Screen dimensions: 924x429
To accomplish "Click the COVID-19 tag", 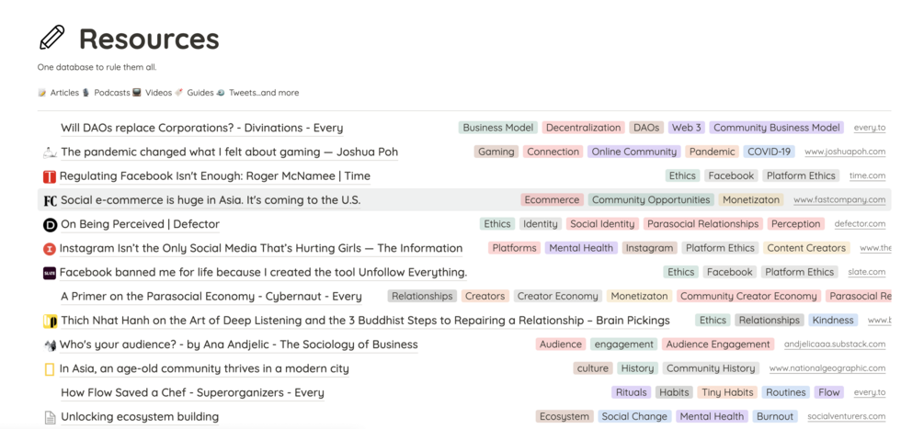I will [x=769, y=152].
